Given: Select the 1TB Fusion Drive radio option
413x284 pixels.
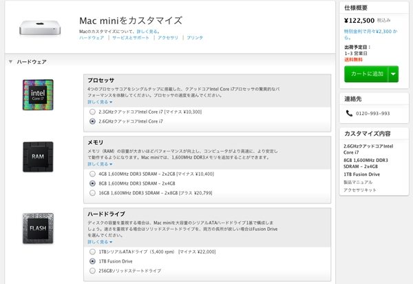Looking at the screenshot, I should coord(92,261).
